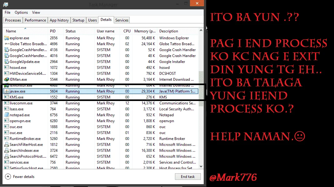
Task: Select the Details tab
Action: coord(106,20)
